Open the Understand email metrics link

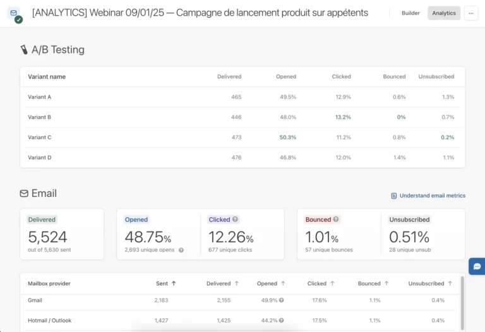(x=432, y=196)
